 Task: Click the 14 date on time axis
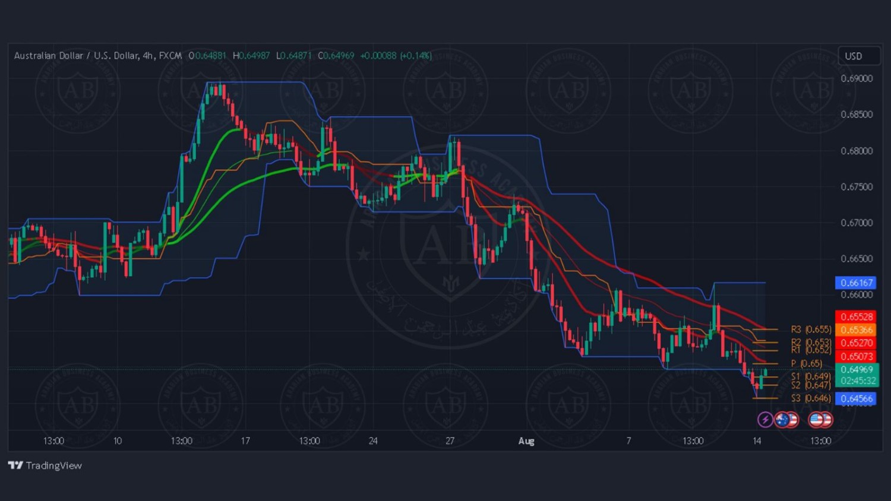click(x=757, y=440)
